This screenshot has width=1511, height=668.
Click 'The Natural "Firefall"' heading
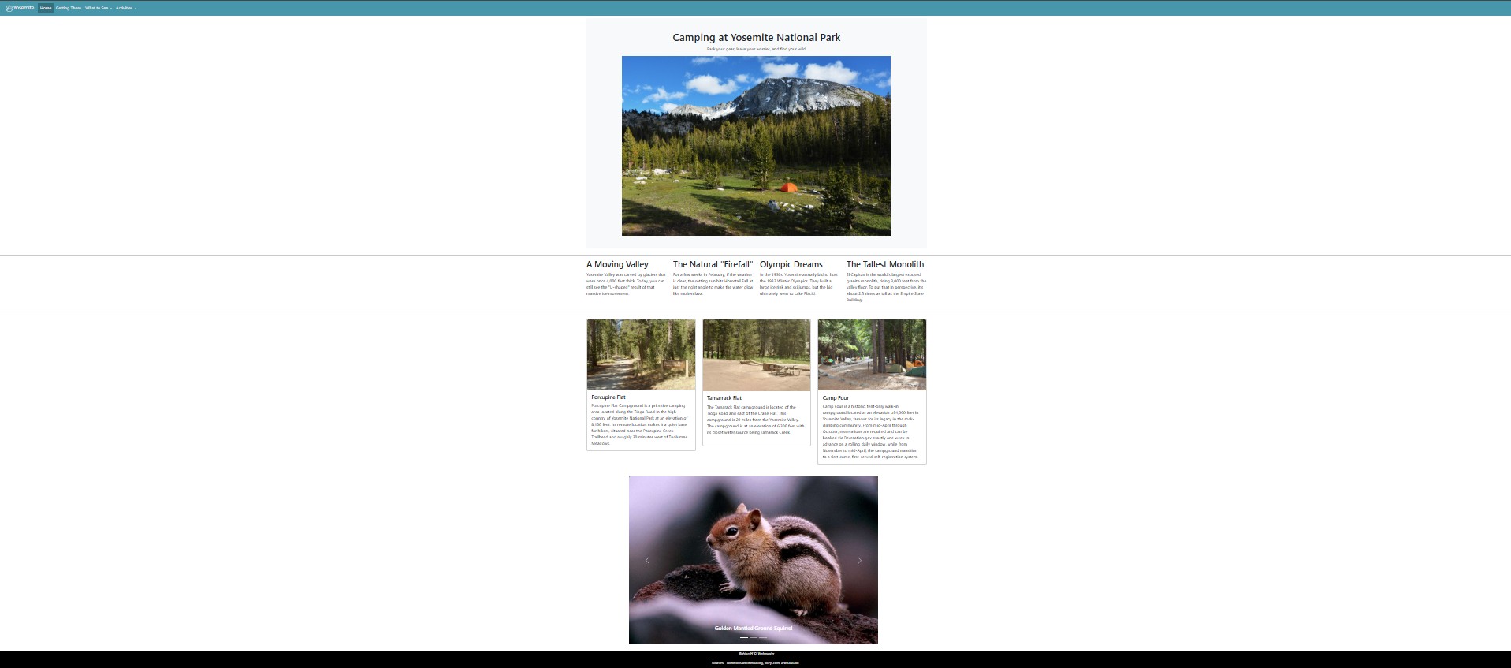click(x=713, y=264)
